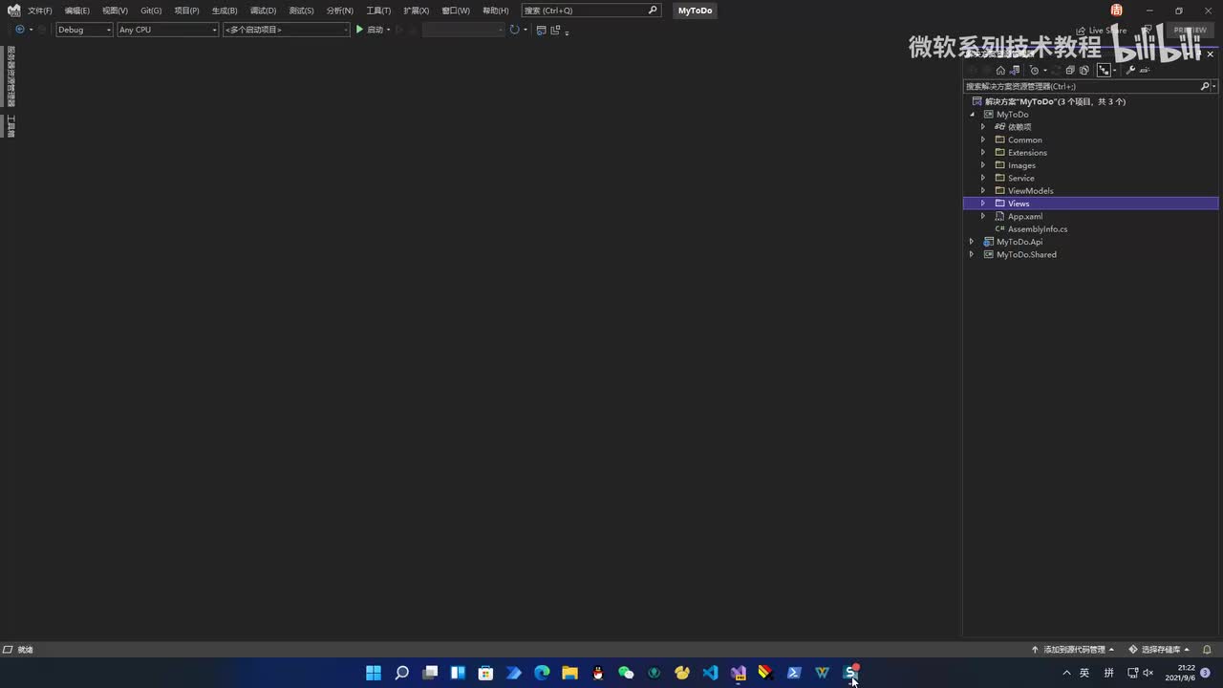
Task: Toggle show all files in Solution Explorer
Action: coord(1084,70)
